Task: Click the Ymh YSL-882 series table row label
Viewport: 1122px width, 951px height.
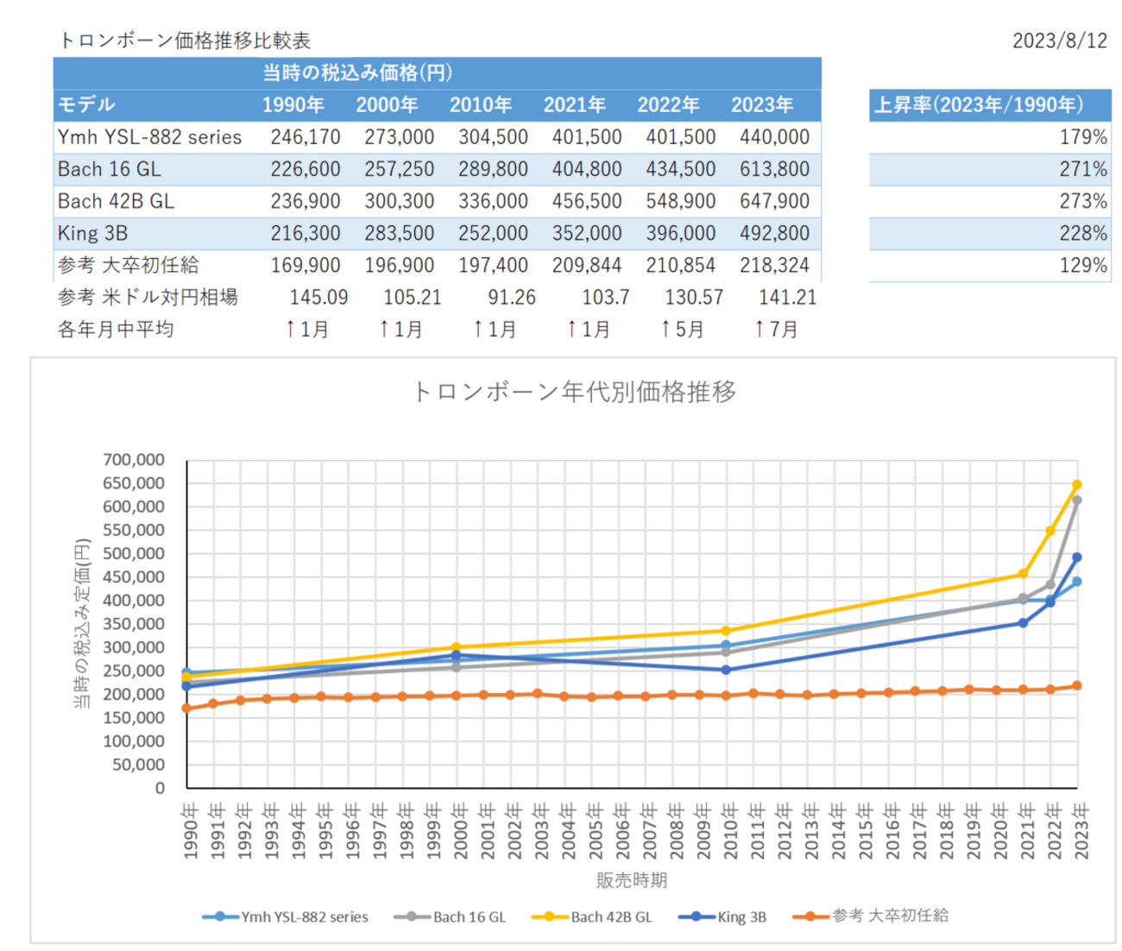Action: 149,137
